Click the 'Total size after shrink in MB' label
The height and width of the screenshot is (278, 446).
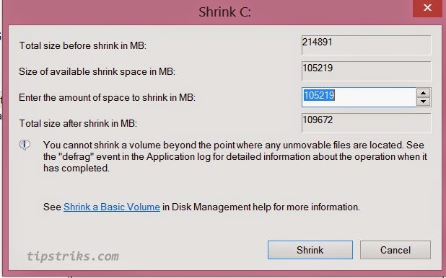78,124
